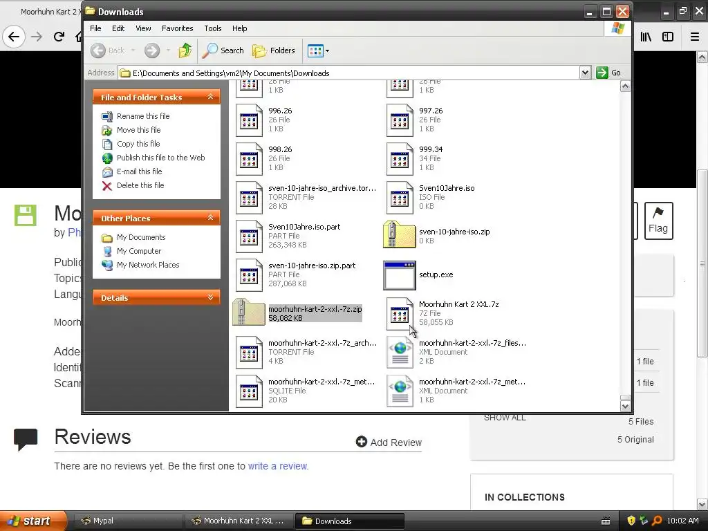This screenshot has height=531, width=708.
Task: Open the Edit menu
Action: [x=118, y=28]
